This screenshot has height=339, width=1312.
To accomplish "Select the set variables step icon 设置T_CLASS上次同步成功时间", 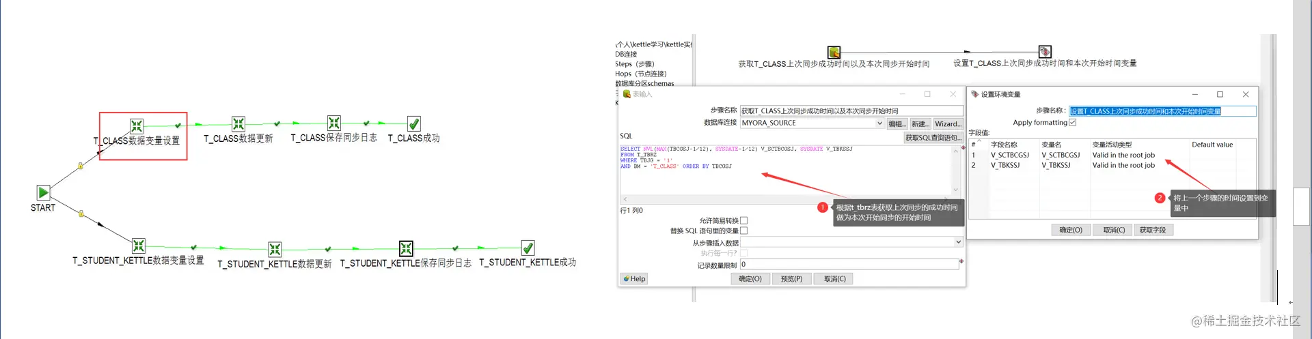I will (1045, 51).
